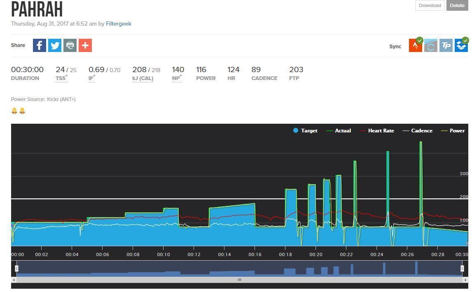Click the scrollbar left arrow under chart

[x=14, y=280]
